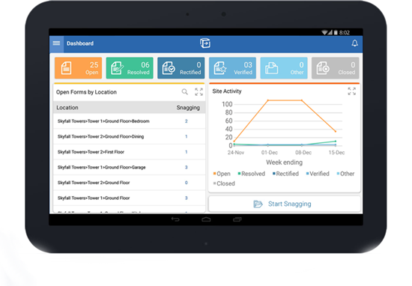Open the Closed forms tile
Viewport: 412px width, 286px height.
point(336,68)
